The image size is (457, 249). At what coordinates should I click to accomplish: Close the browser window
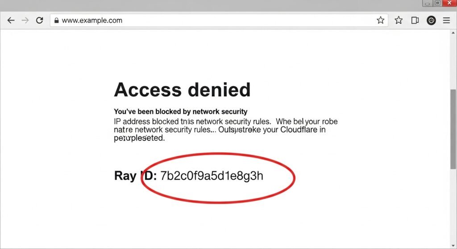click(x=450, y=3)
